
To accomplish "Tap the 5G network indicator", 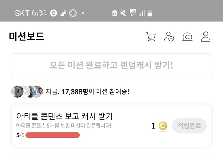I will point(133,13).
